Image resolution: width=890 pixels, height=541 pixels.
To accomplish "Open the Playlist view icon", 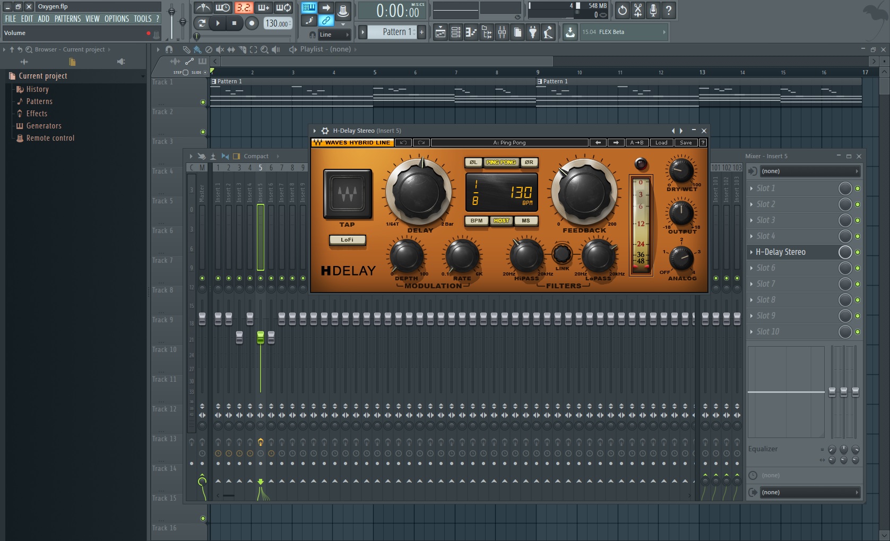I will (x=440, y=32).
